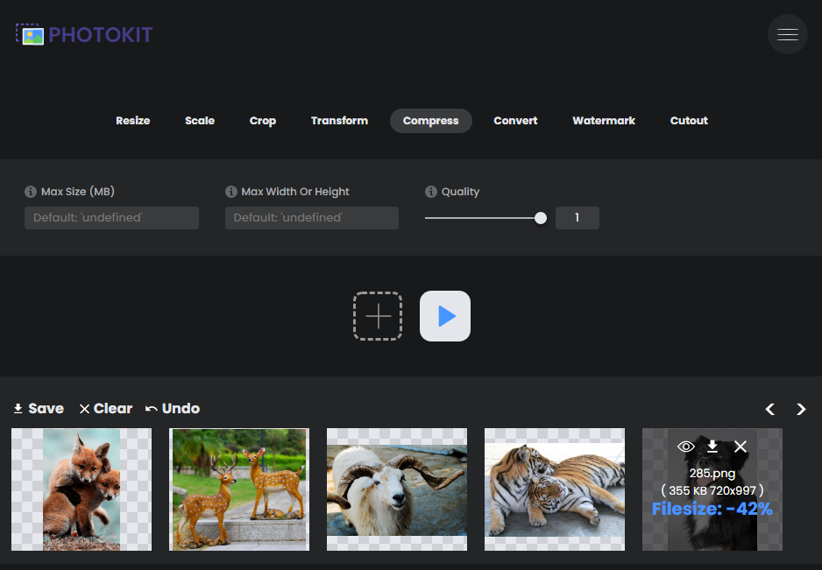Go to the next thumbnails with the right arrow
Viewport: 822px width, 570px height.
[x=801, y=409]
